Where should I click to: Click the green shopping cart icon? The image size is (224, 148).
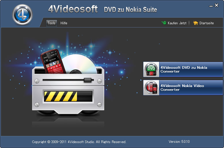click(164, 23)
